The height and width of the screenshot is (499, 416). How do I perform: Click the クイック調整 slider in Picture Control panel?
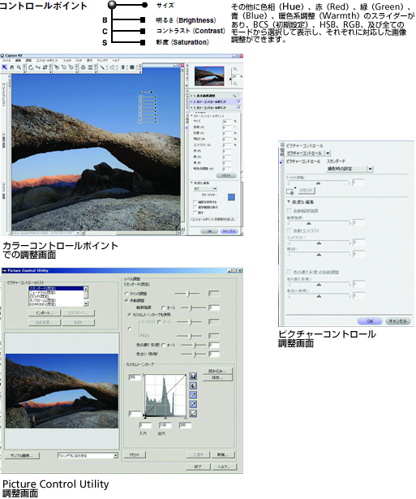[x=318, y=183]
